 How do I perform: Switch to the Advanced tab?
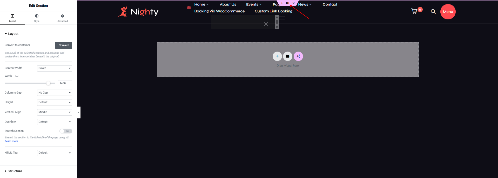(63, 18)
